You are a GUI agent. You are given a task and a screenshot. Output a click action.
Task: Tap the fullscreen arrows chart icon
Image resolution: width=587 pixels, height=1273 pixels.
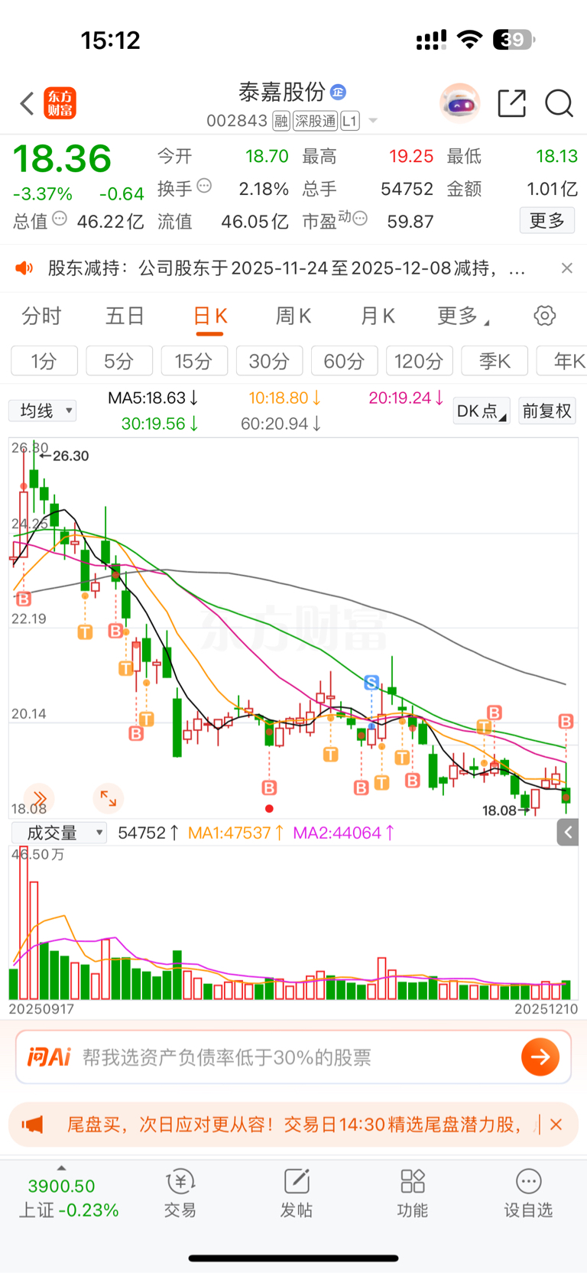108,798
